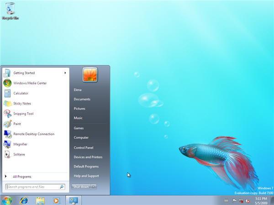Viewport: 274px width, 205px height.
Task: Start the Snipping Tool
Action: tap(23, 114)
